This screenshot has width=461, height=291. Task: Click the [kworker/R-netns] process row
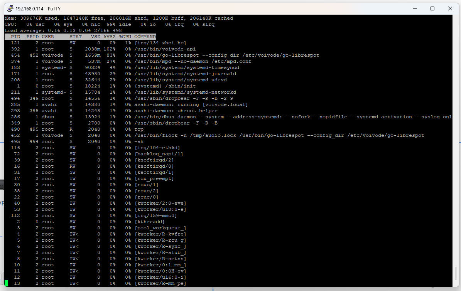pyautogui.click(x=101, y=259)
